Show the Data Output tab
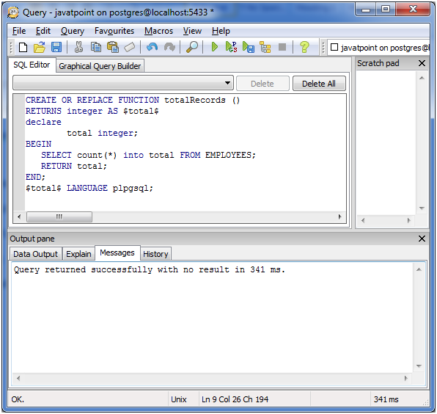The image size is (437, 414). [x=36, y=254]
